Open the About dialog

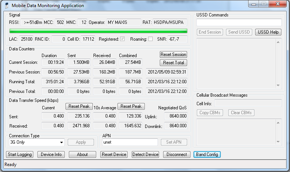[x=82, y=154]
